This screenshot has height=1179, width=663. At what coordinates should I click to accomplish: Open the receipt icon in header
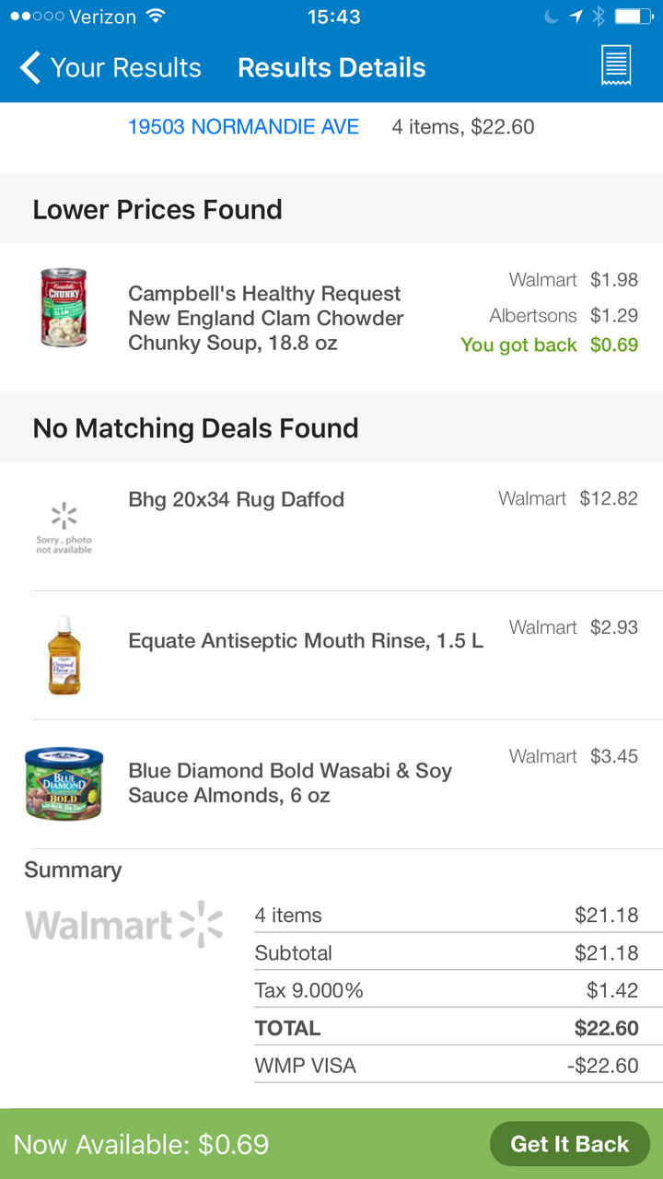615,66
